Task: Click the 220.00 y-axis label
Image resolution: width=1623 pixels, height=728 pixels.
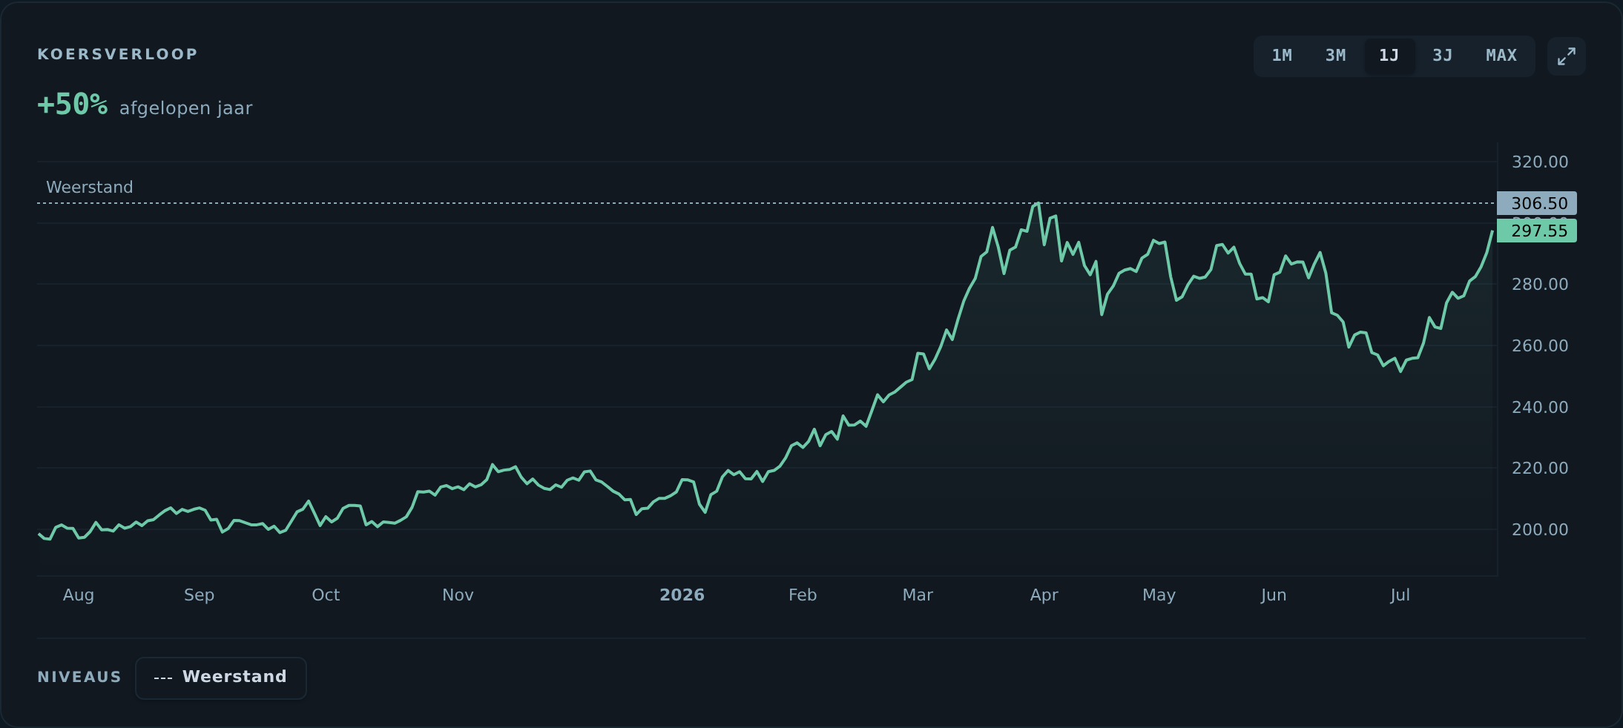Action: [x=1540, y=469]
